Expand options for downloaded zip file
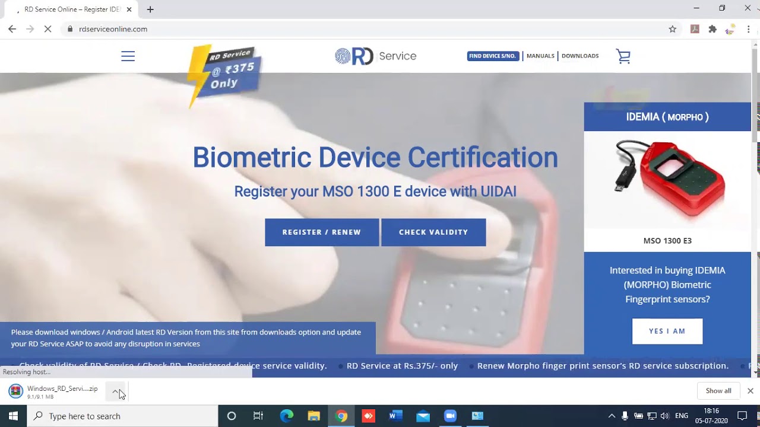 pos(116,391)
